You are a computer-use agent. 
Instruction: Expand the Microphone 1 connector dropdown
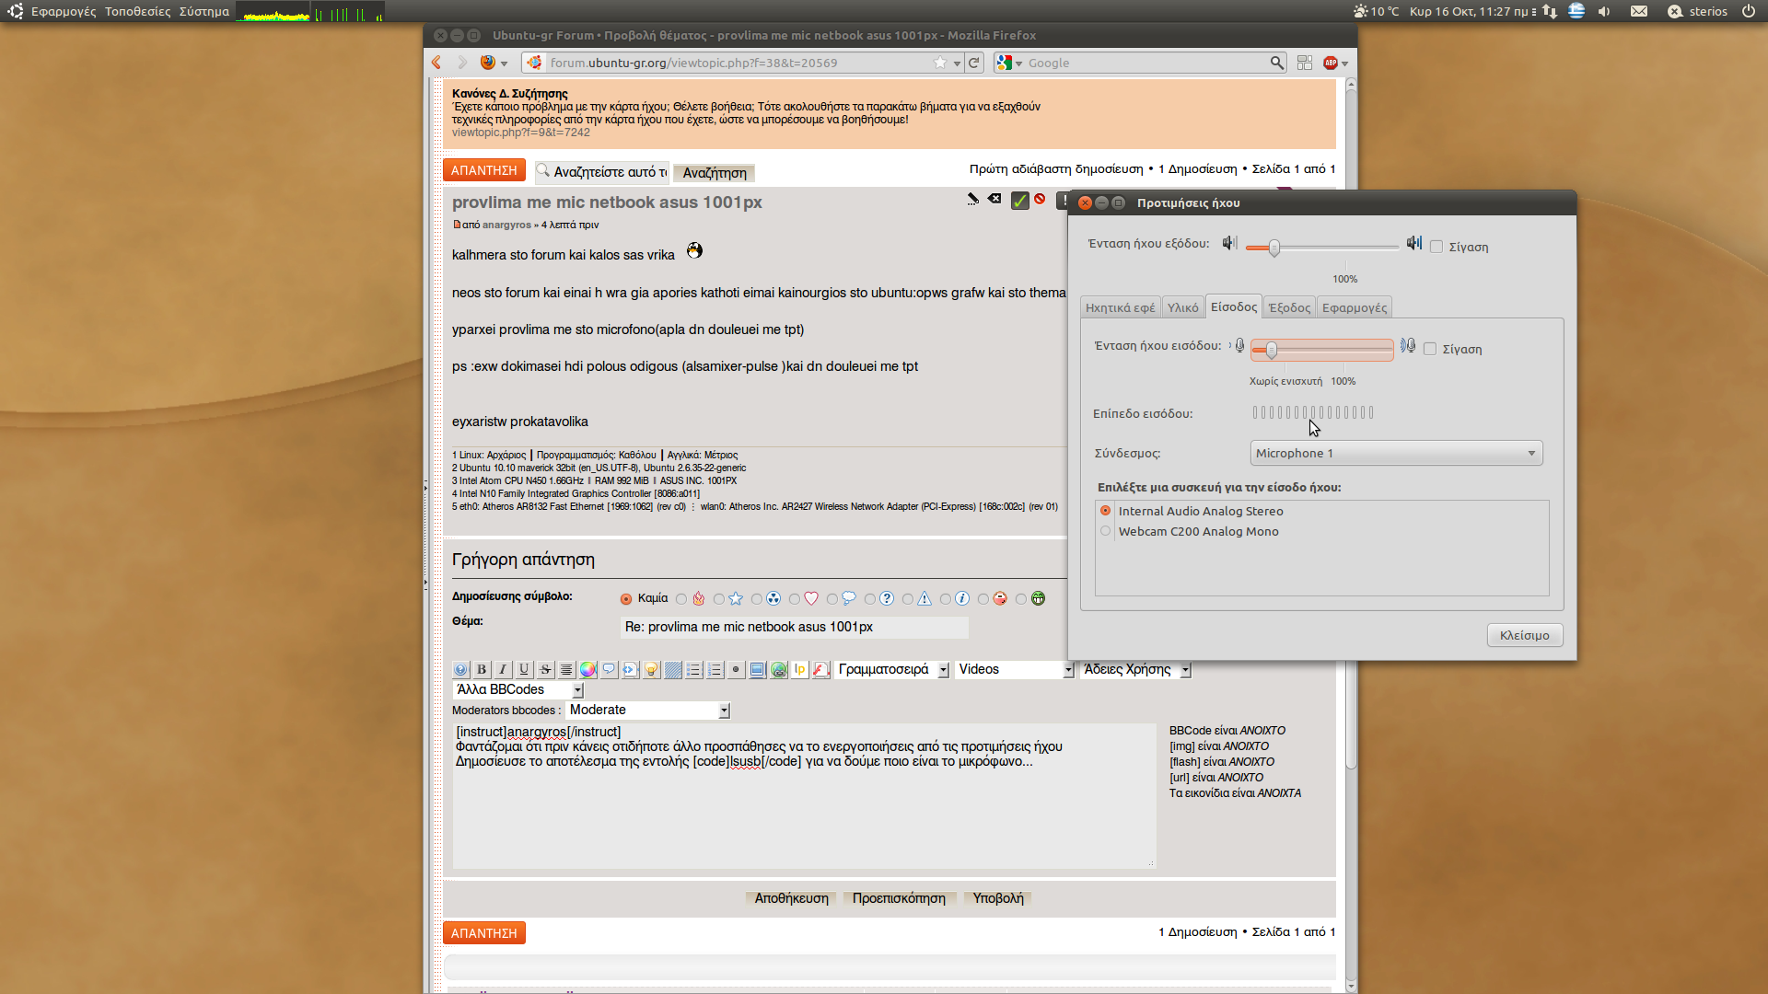pos(1396,453)
